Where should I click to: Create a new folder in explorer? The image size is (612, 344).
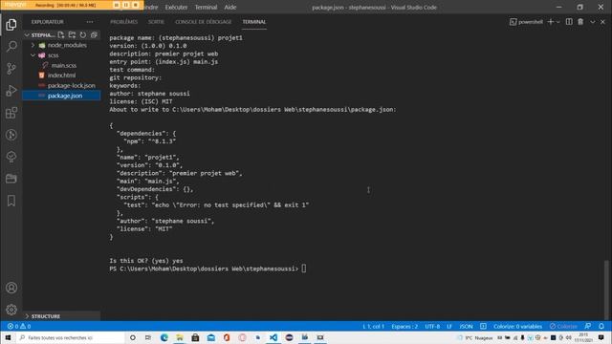click(72, 35)
